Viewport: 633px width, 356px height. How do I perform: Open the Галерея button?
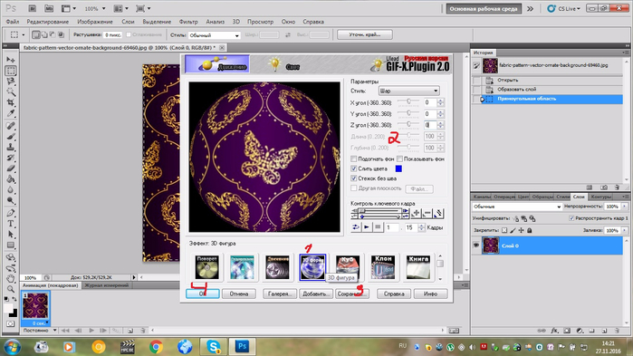point(280,293)
